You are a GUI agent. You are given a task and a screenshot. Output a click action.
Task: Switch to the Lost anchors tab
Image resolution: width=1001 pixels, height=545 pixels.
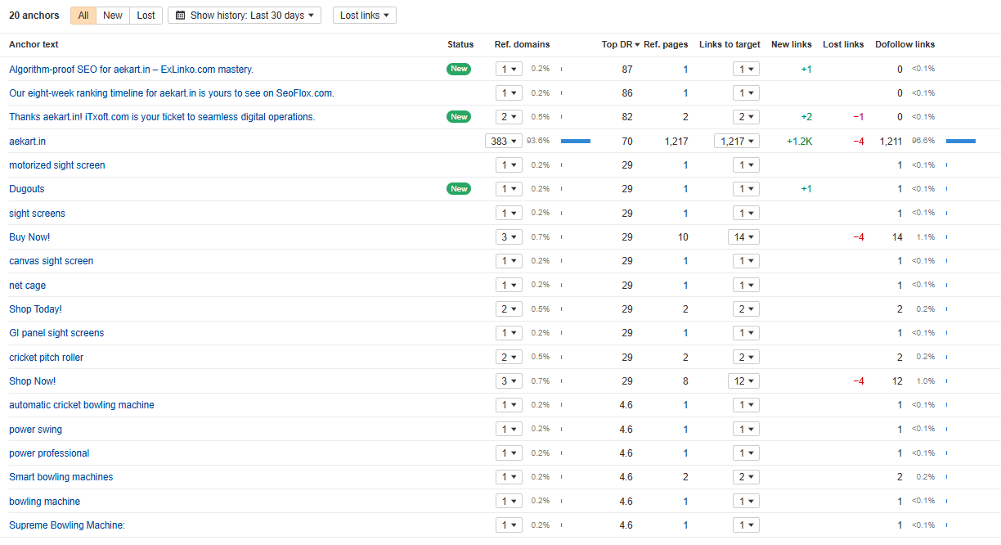(x=146, y=16)
